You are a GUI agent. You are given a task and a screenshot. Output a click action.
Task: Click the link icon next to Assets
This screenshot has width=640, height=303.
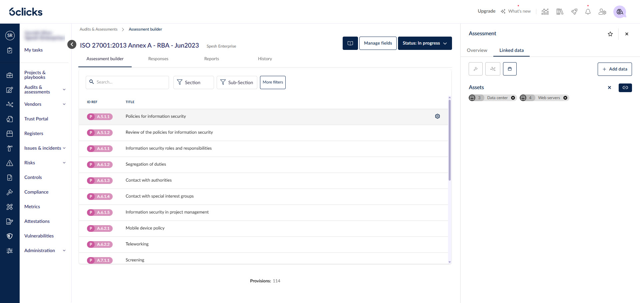pyautogui.click(x=625, y=88)
